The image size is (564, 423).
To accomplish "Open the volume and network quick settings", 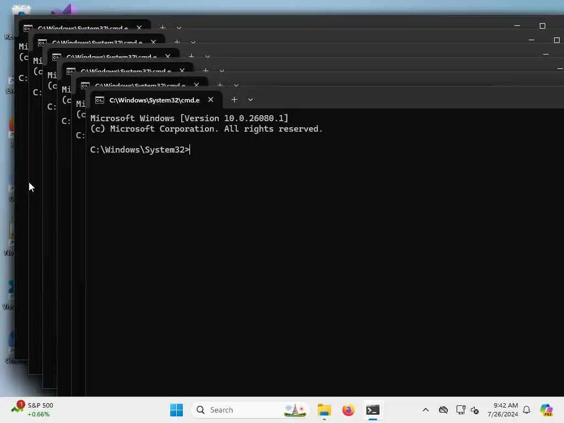I will [475, 410].
